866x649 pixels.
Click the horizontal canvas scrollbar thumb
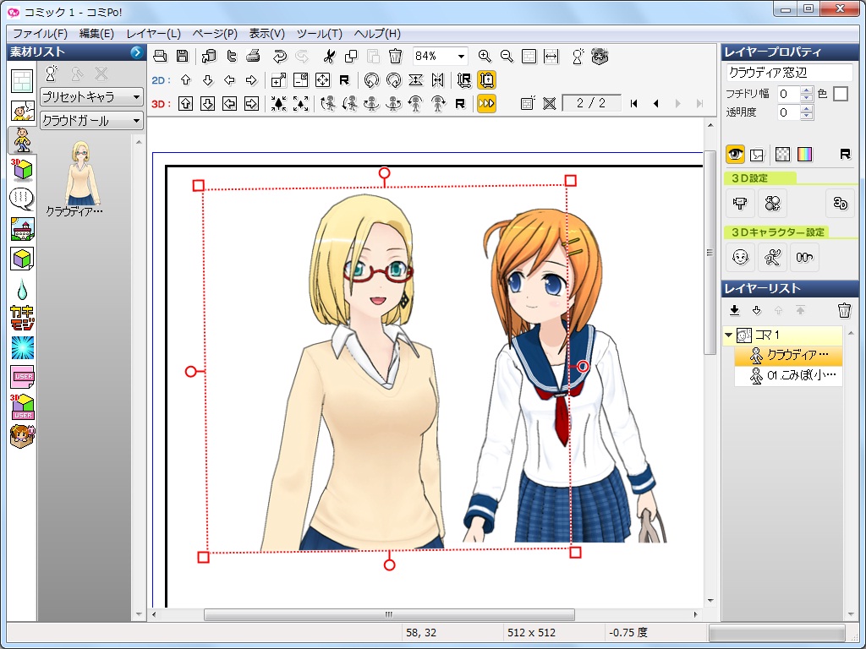click(389, 614)
